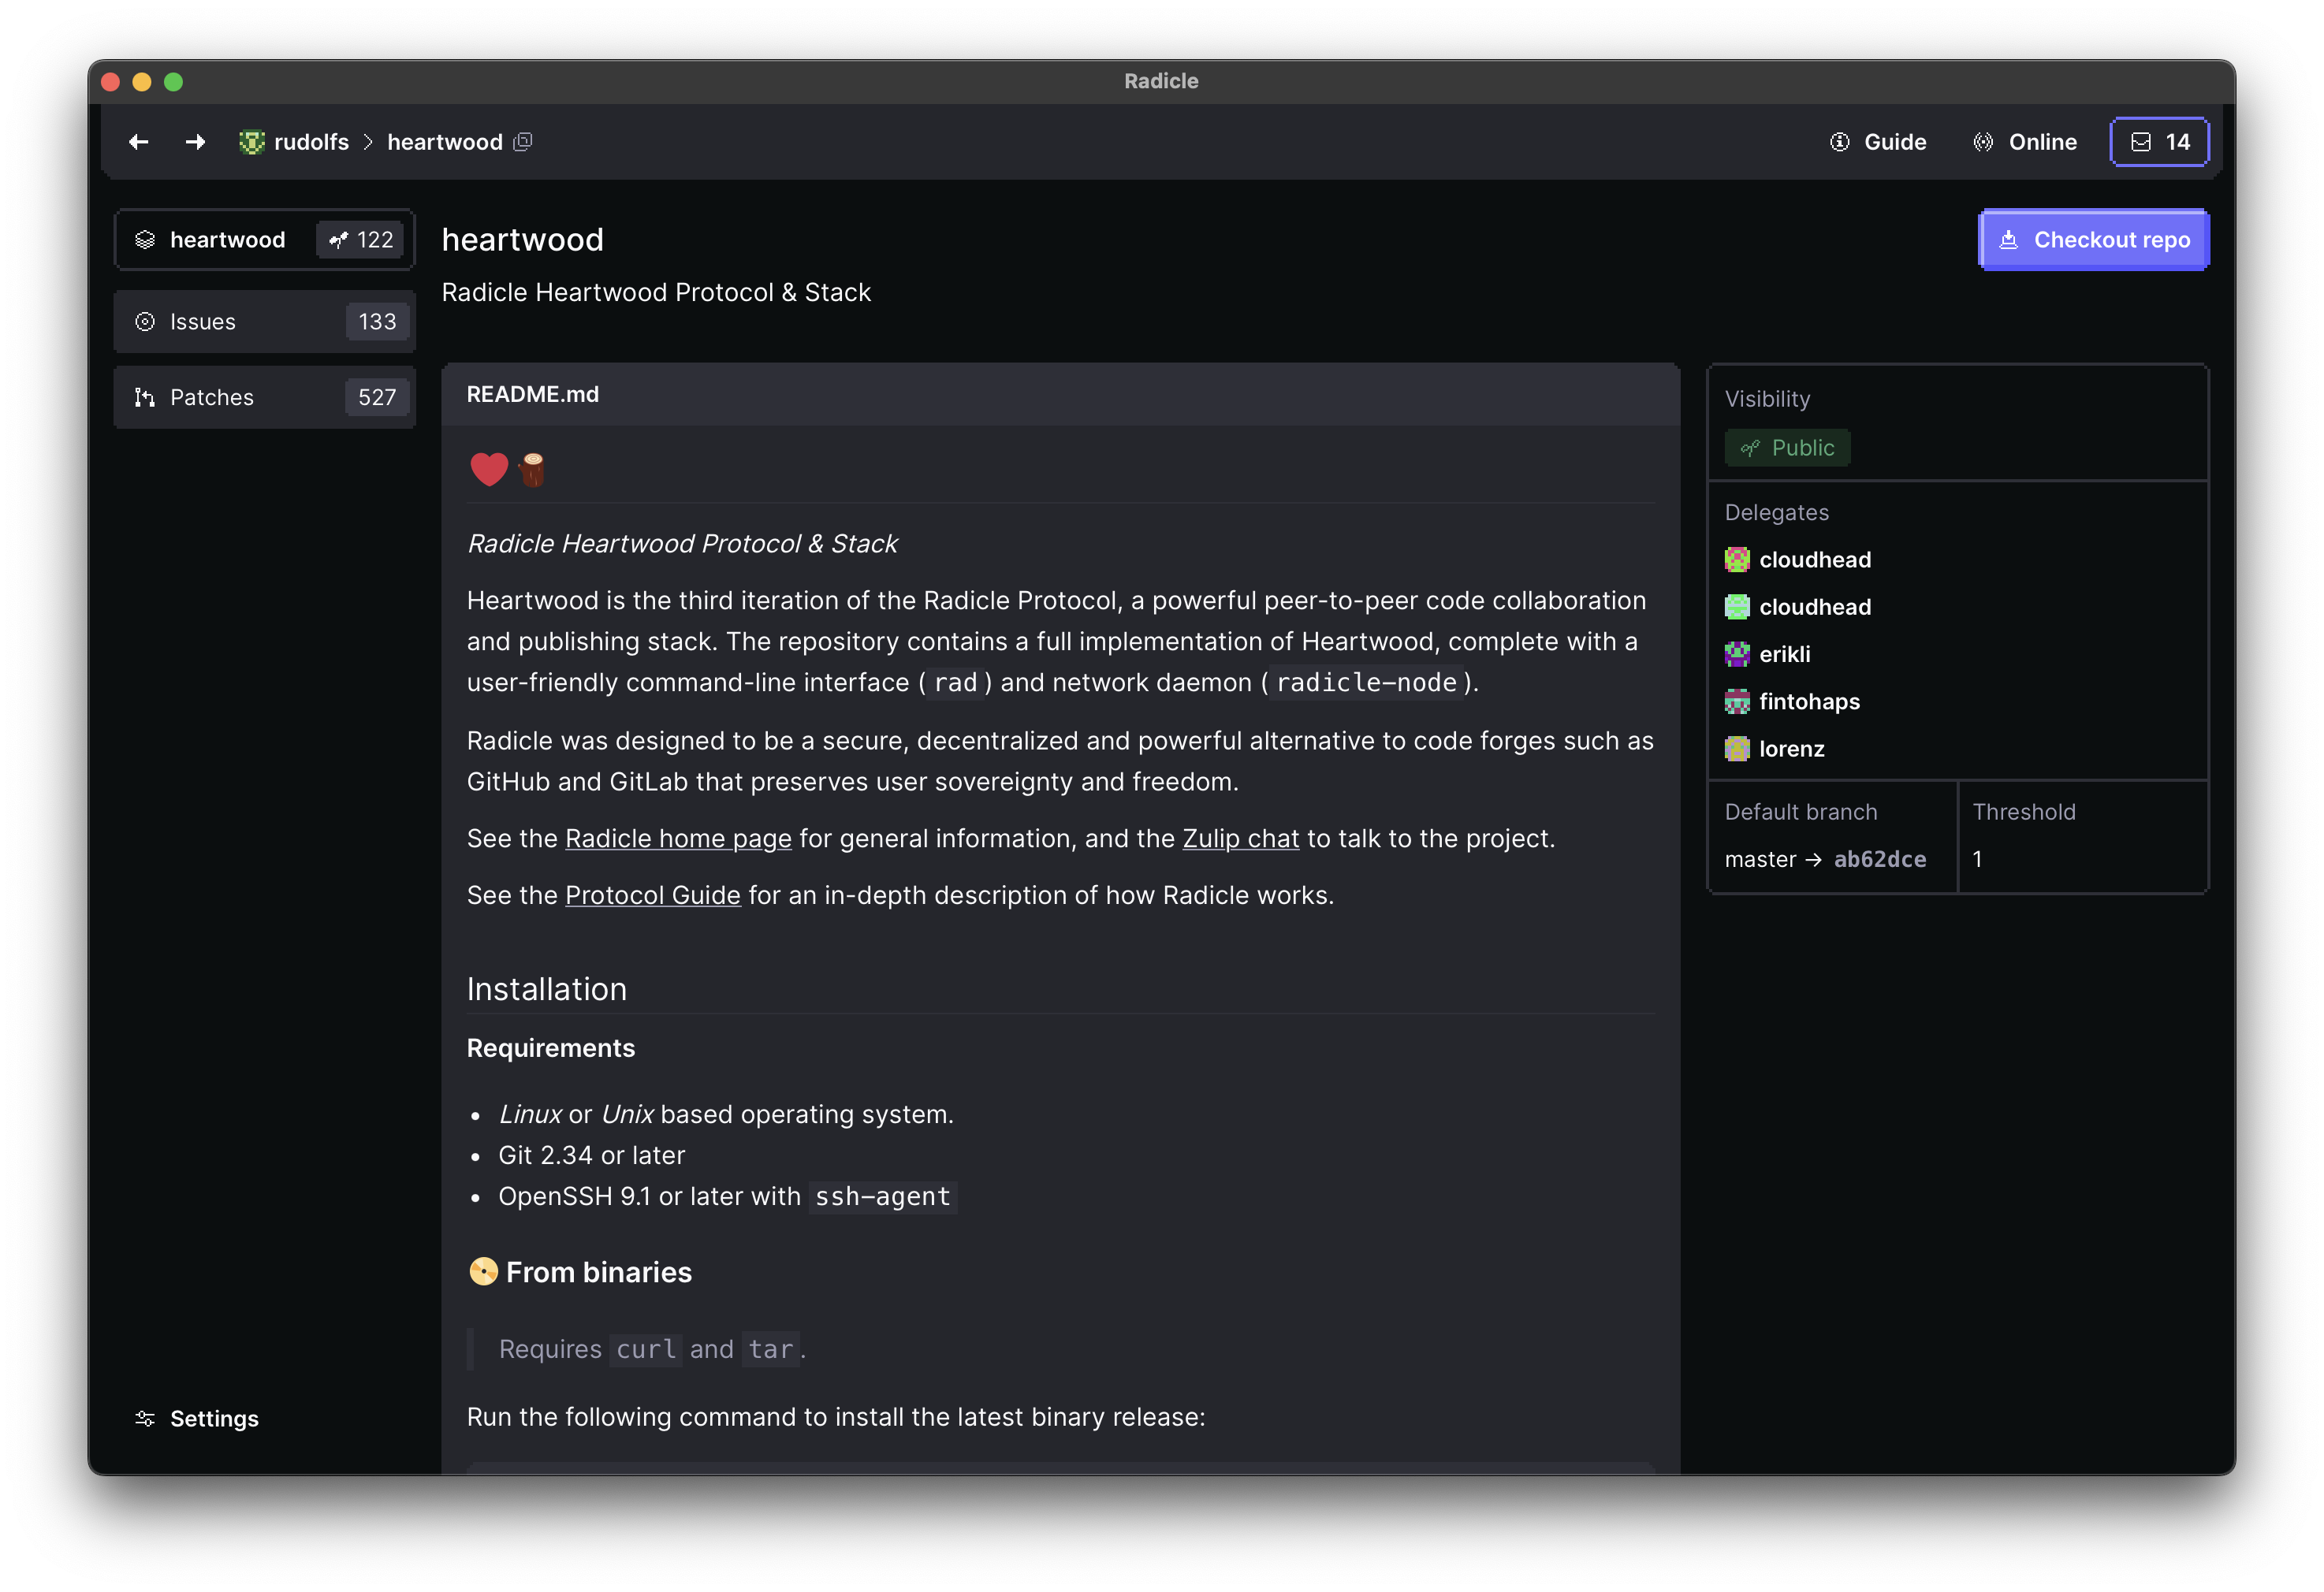
Task: Click the Threshold value 1
Action: tap(1977, 860)
